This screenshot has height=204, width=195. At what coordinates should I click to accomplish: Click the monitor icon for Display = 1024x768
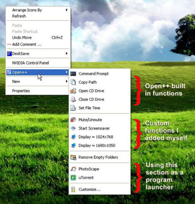[73, 137]
